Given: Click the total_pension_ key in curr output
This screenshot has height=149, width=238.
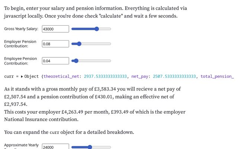Looking at the screenshot, I should [x=217, y=77].
